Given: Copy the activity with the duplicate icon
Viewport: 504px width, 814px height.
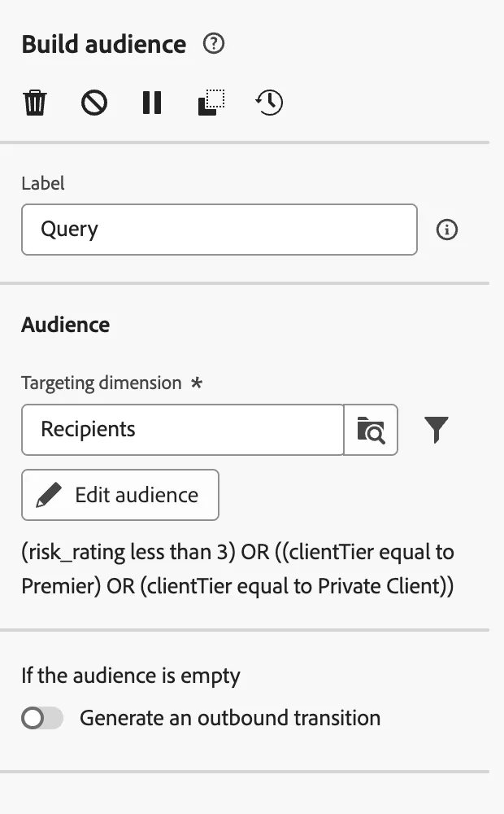Looking at the screenshot, I should click(211, 103).
